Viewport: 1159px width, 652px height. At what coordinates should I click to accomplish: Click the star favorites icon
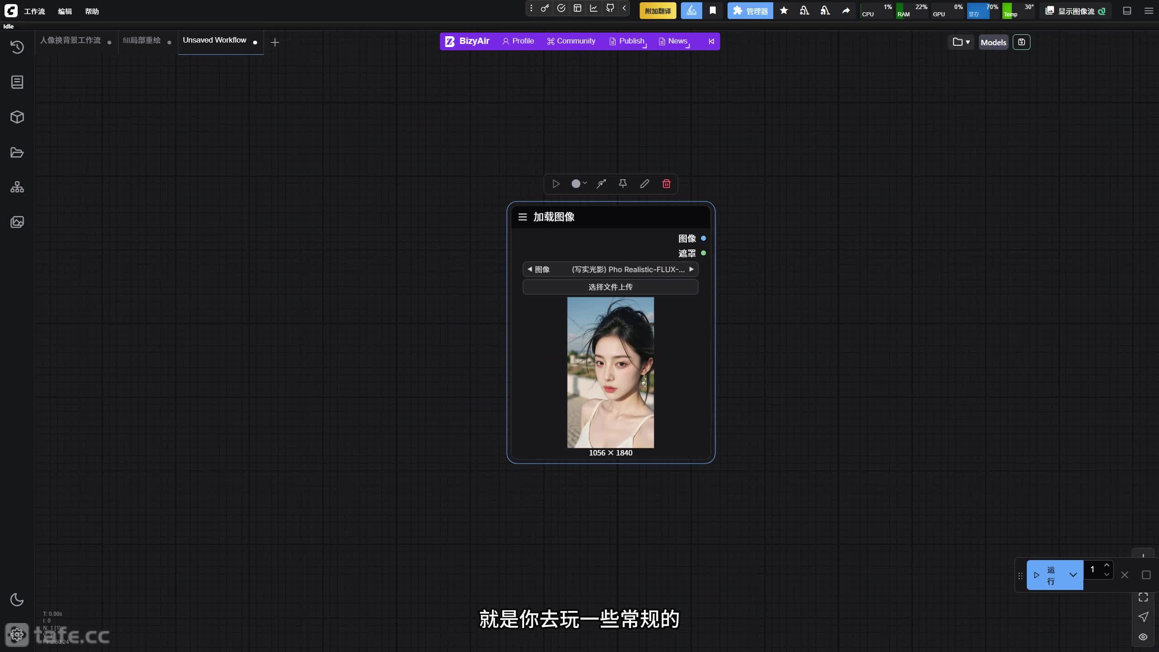click(784, 11)
